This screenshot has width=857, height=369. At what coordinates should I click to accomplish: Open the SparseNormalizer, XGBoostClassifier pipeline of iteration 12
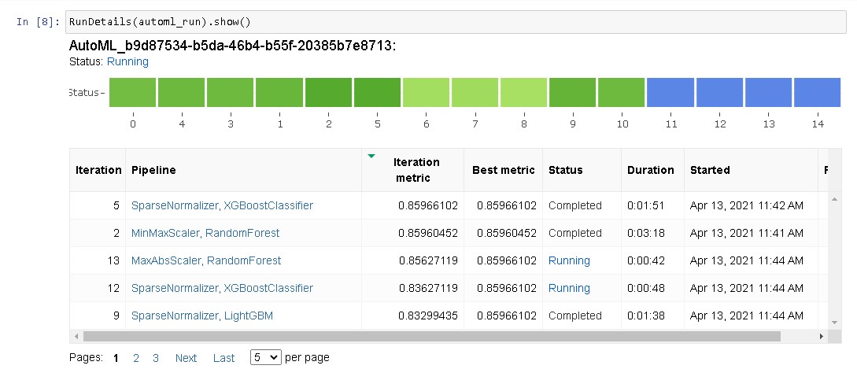[x=222, y=288]
